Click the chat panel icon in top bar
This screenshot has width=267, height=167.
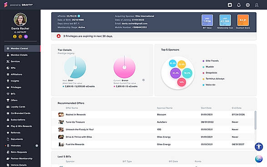(230, 5)
